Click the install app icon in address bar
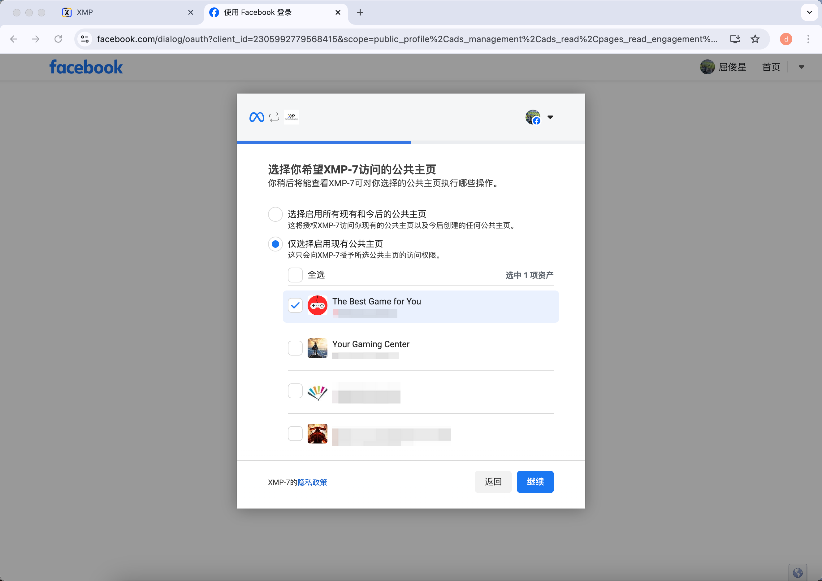The width and height of the screenshot is (822, 581). point(735,39)
